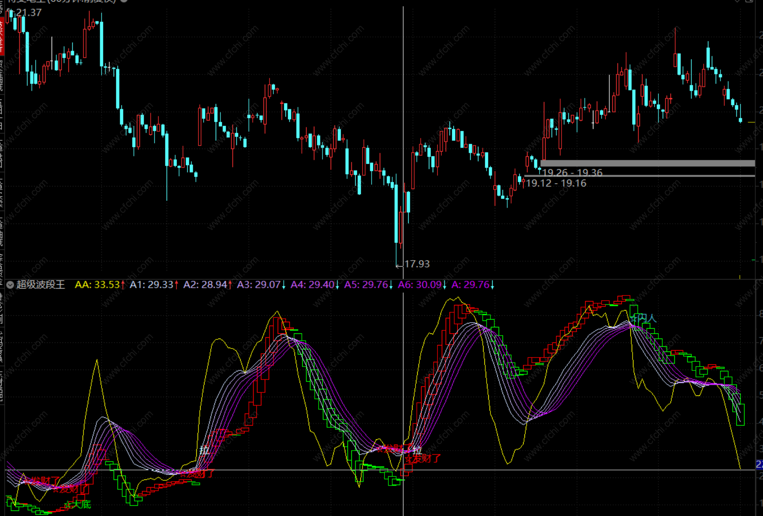This screenshot has width=763, height=516.
Task: Click the 闪人 signal marker
Action: pos(644,318)
